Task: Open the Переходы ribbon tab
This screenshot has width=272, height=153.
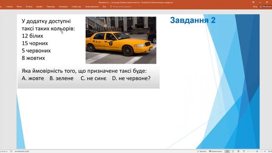Action: pos(51,7)
